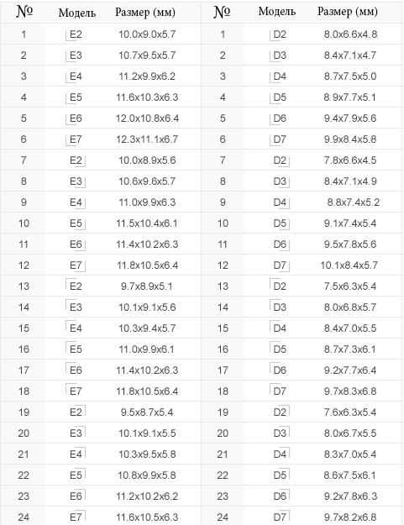Viewport: 404px width, 525px height.
Task: Click size cell 10.7x9.5x5.7
Action: [147, 55]
